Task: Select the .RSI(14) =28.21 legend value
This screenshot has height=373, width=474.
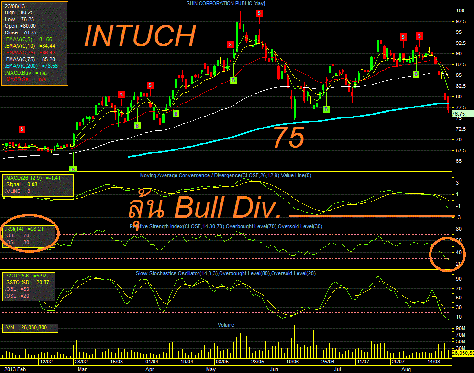Action: 24,229
